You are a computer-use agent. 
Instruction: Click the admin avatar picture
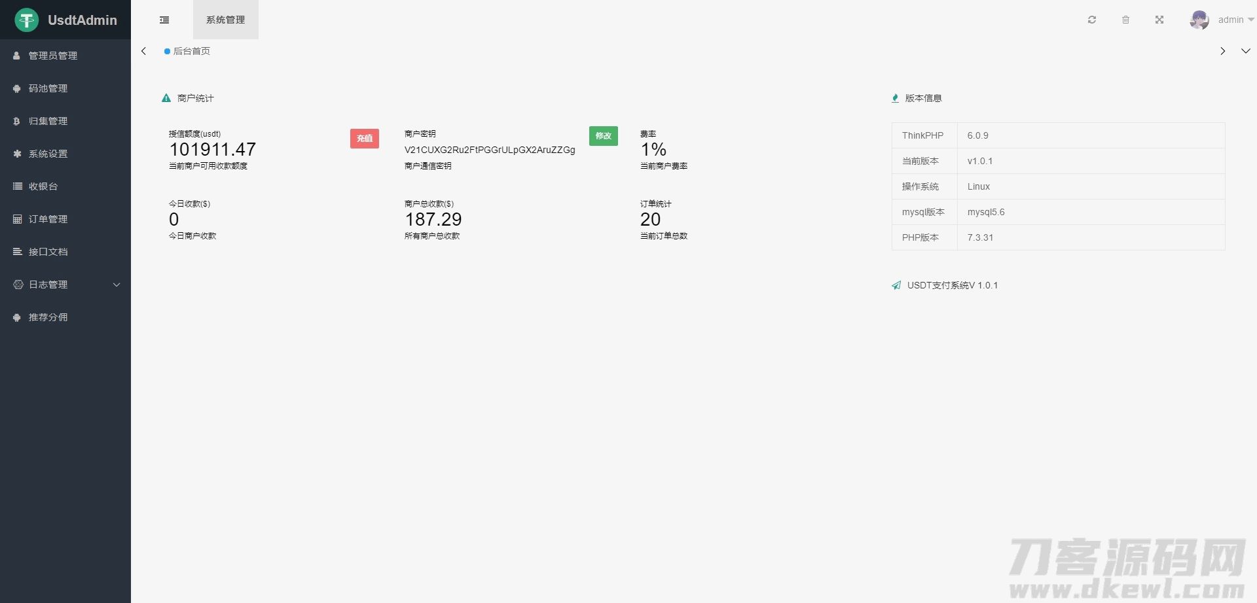pyautogui.click(x=1199, y=20)
